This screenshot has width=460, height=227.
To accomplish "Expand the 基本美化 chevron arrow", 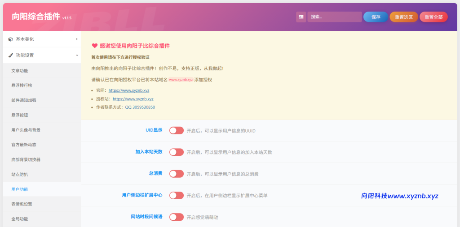I will (76, 39).
